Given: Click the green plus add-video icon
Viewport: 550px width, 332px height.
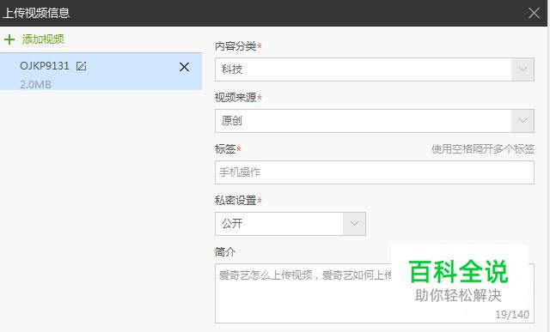Looking at the screenshot, I should pyautogui.click(x=9, y=39).
